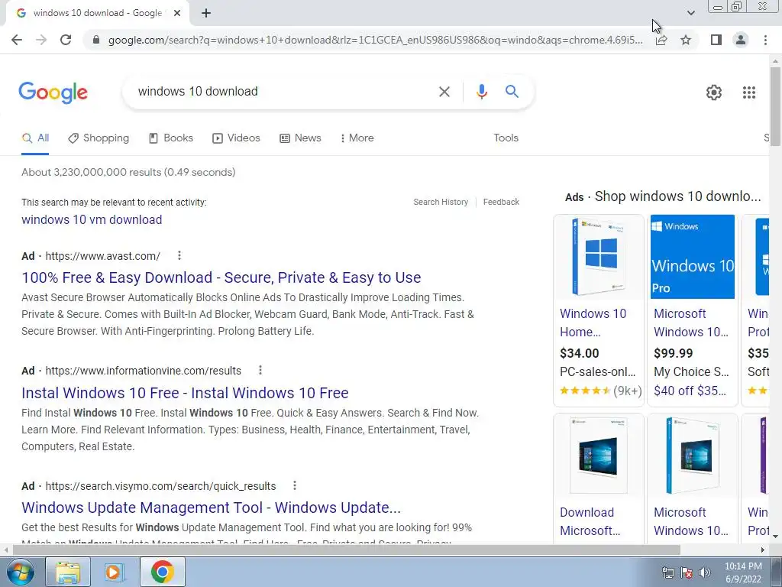This screenshot has height=587, width=782.
Task: Open new tab with plus button
Action: tap(206, 14)
